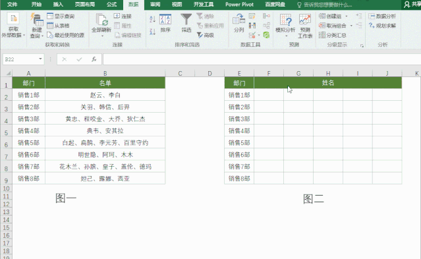Click the select-all corner triangle
The height and width of the screenshot is (259, 421).
click(9, 73)
